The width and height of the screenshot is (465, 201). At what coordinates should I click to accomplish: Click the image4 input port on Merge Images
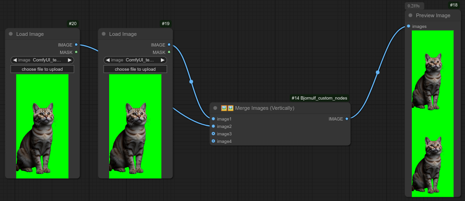[x=214, y=141]
